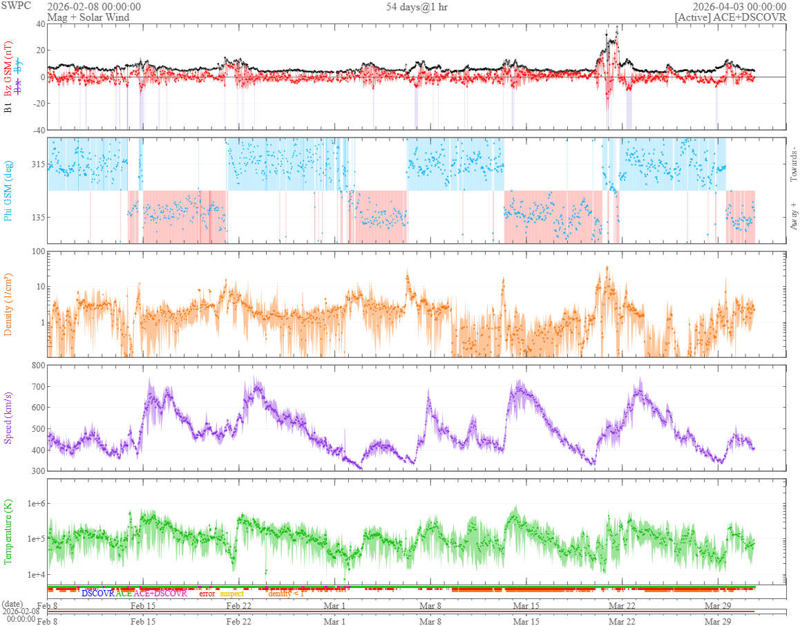
Task: Click the 1e+6 tick on the Temperature axis
Action: 36,504
